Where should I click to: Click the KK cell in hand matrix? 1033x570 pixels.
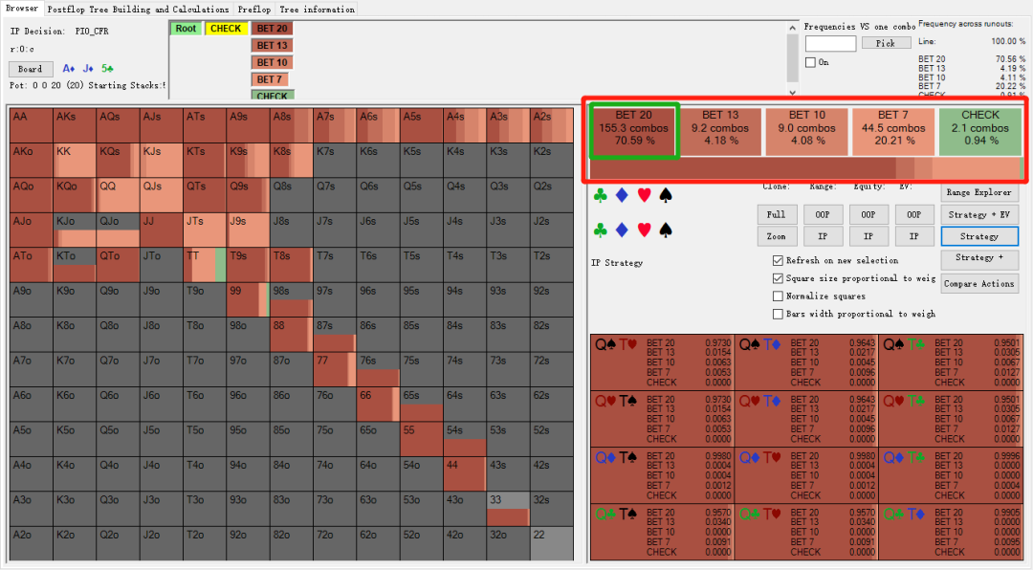pyautogui.click(x=75, y=160)
